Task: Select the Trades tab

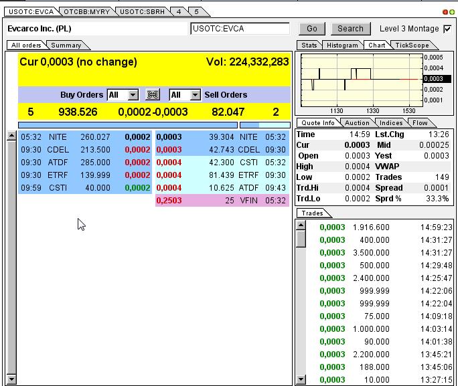Action: point(312,213)
